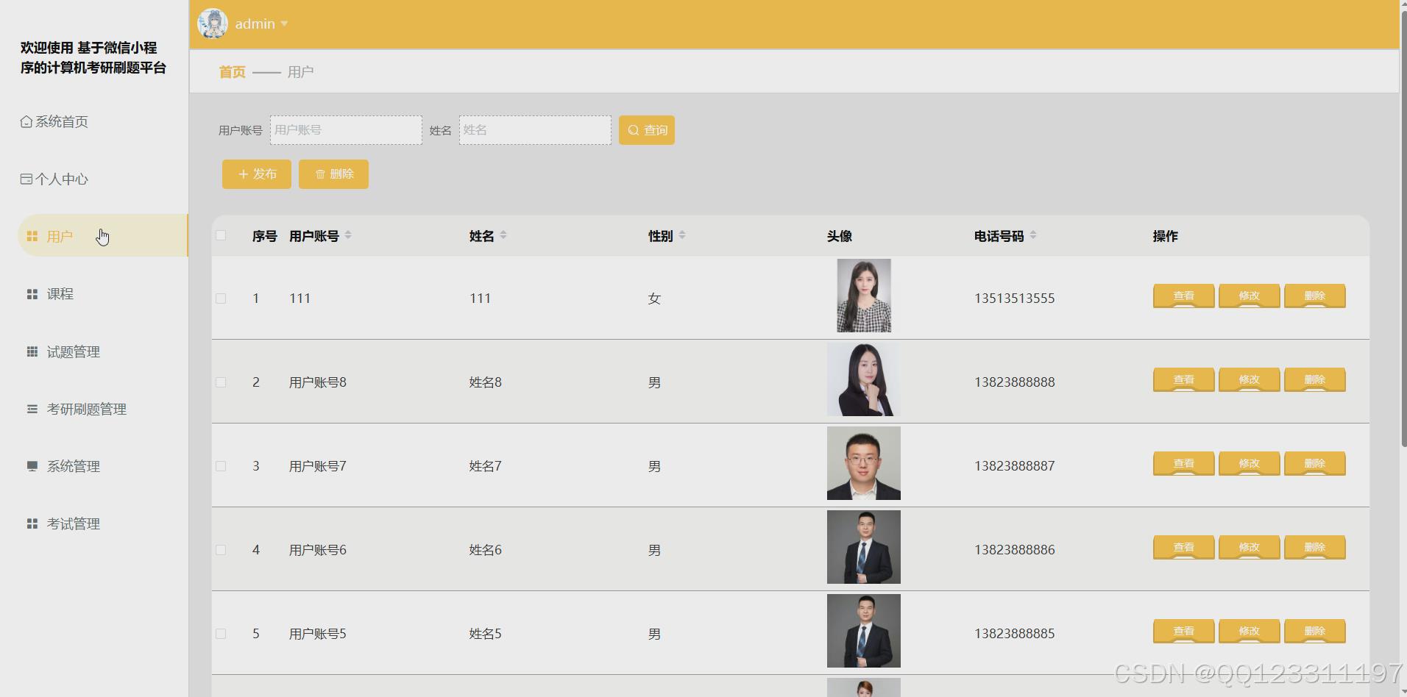Click the magnifier icon inside 查询 button
Viewport: 1407px width, 697px height.
click(x=634, y=129)
